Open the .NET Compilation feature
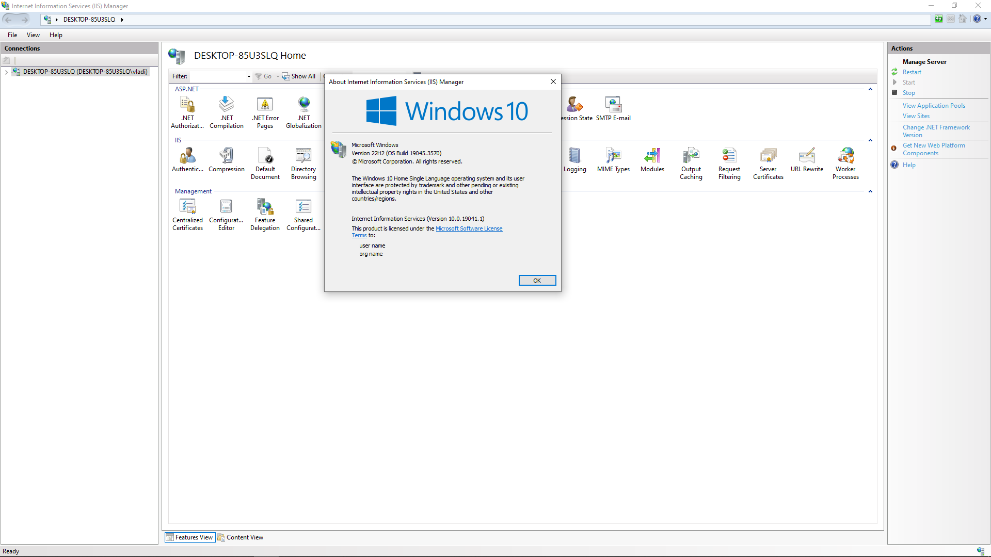 pos(227,112)
